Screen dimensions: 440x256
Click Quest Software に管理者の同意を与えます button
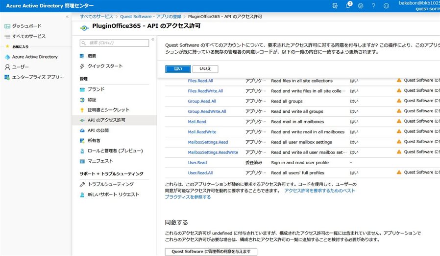tap(211, 252)
